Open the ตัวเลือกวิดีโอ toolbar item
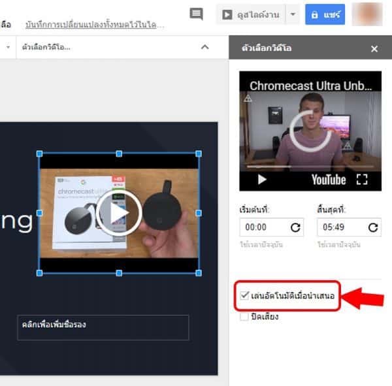The width and height of the screenshot is (392, 386). click(46, 47)
